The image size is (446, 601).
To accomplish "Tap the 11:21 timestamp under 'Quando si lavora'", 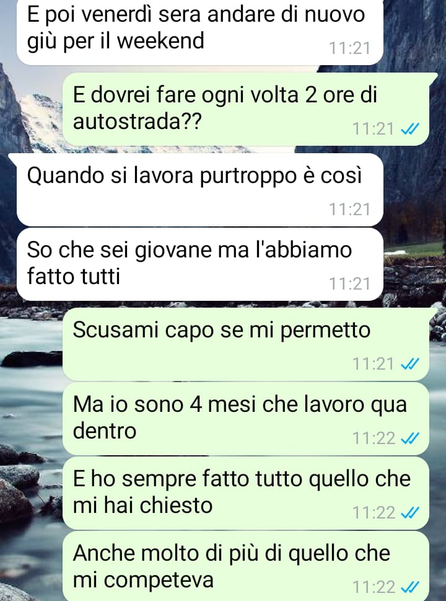I will tap(349, 210).
